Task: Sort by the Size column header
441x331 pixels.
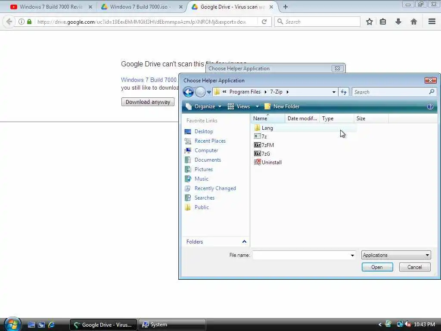Action: point(371,119)
